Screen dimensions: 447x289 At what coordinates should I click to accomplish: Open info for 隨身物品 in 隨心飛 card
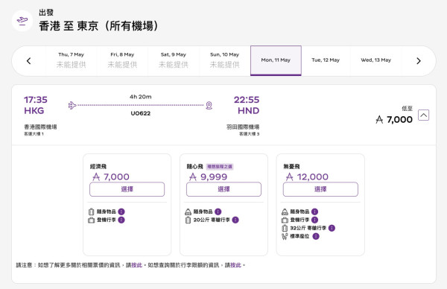point(218,212)
